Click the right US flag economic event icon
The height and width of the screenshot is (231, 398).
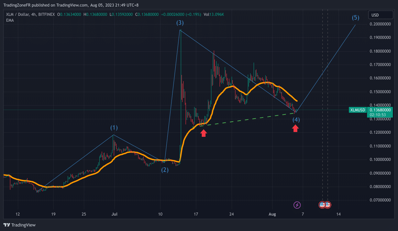tap(328, 205)
